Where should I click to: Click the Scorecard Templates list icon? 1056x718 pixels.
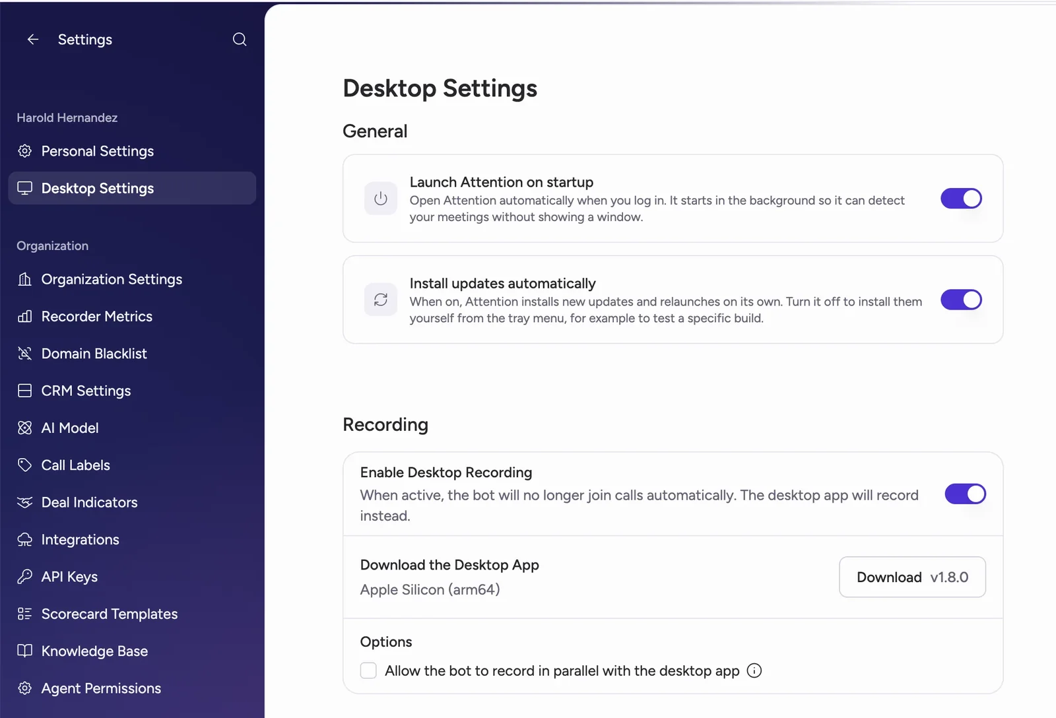pos(24,614)
